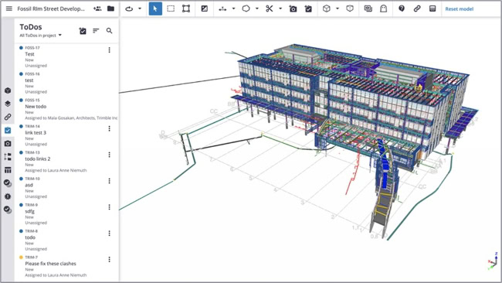Click the overlapping windows toolbar icon
The width and height of the screenshot is (502, 283).
(368, 9)
